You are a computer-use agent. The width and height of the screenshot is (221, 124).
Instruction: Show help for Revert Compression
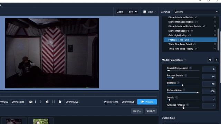pyautogui.click(x=191, y=68)
